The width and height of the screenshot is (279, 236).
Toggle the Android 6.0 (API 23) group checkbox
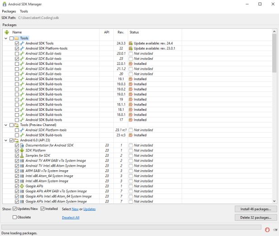(x=12, y=141)
